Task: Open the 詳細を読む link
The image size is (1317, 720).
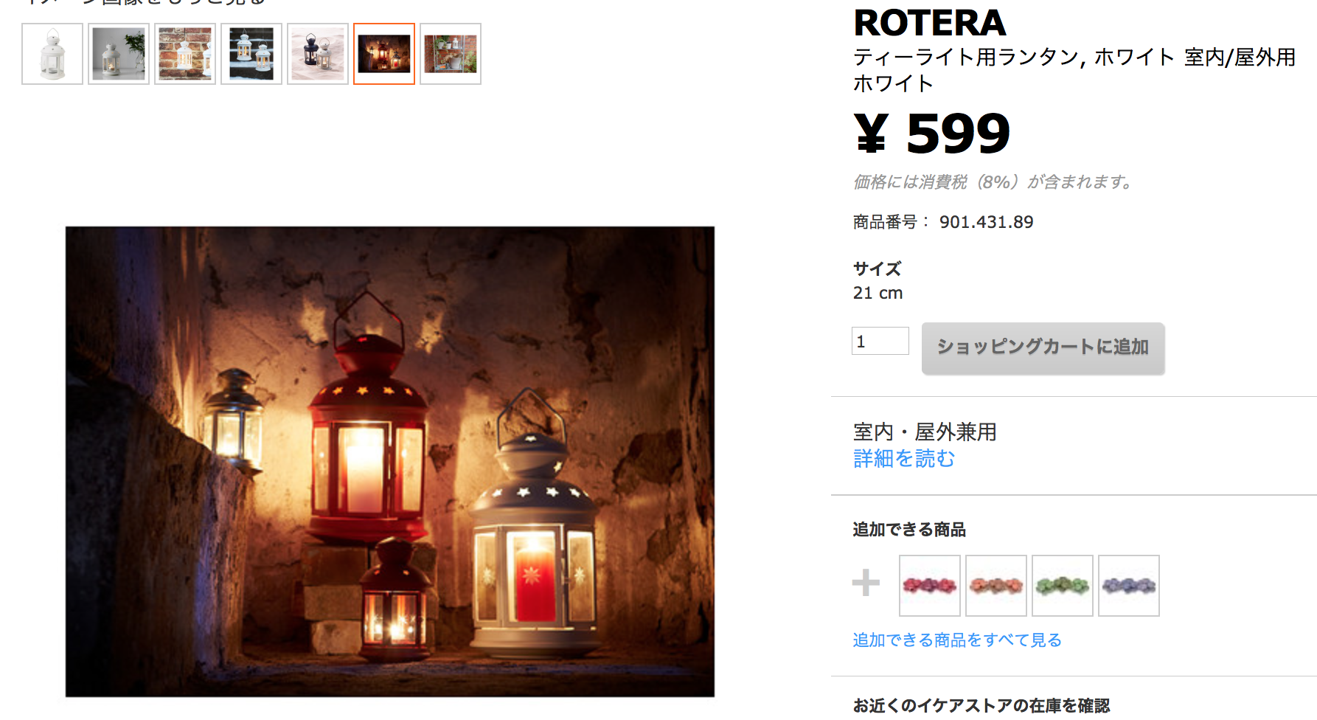Action: pos(904,459)
